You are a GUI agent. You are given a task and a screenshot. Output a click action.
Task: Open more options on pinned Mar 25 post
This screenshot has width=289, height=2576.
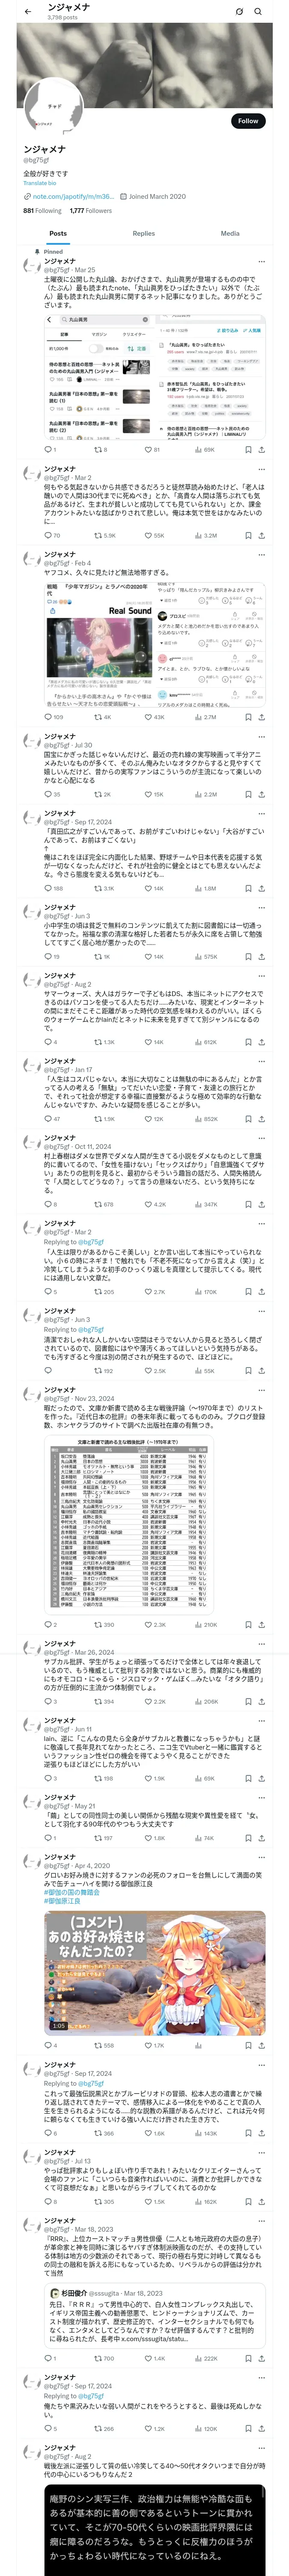[262, 261]
